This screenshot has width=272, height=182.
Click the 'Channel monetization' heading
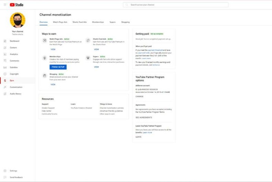(55, 15)
